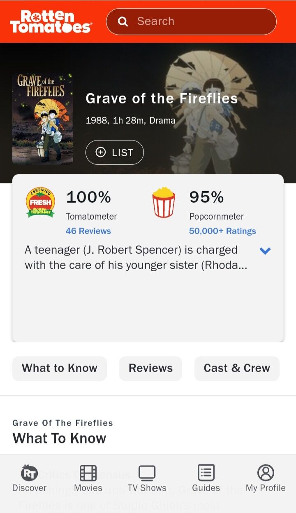Open the Discover tab icon
The width and height of the screenshot is (296, 513).
29,473
